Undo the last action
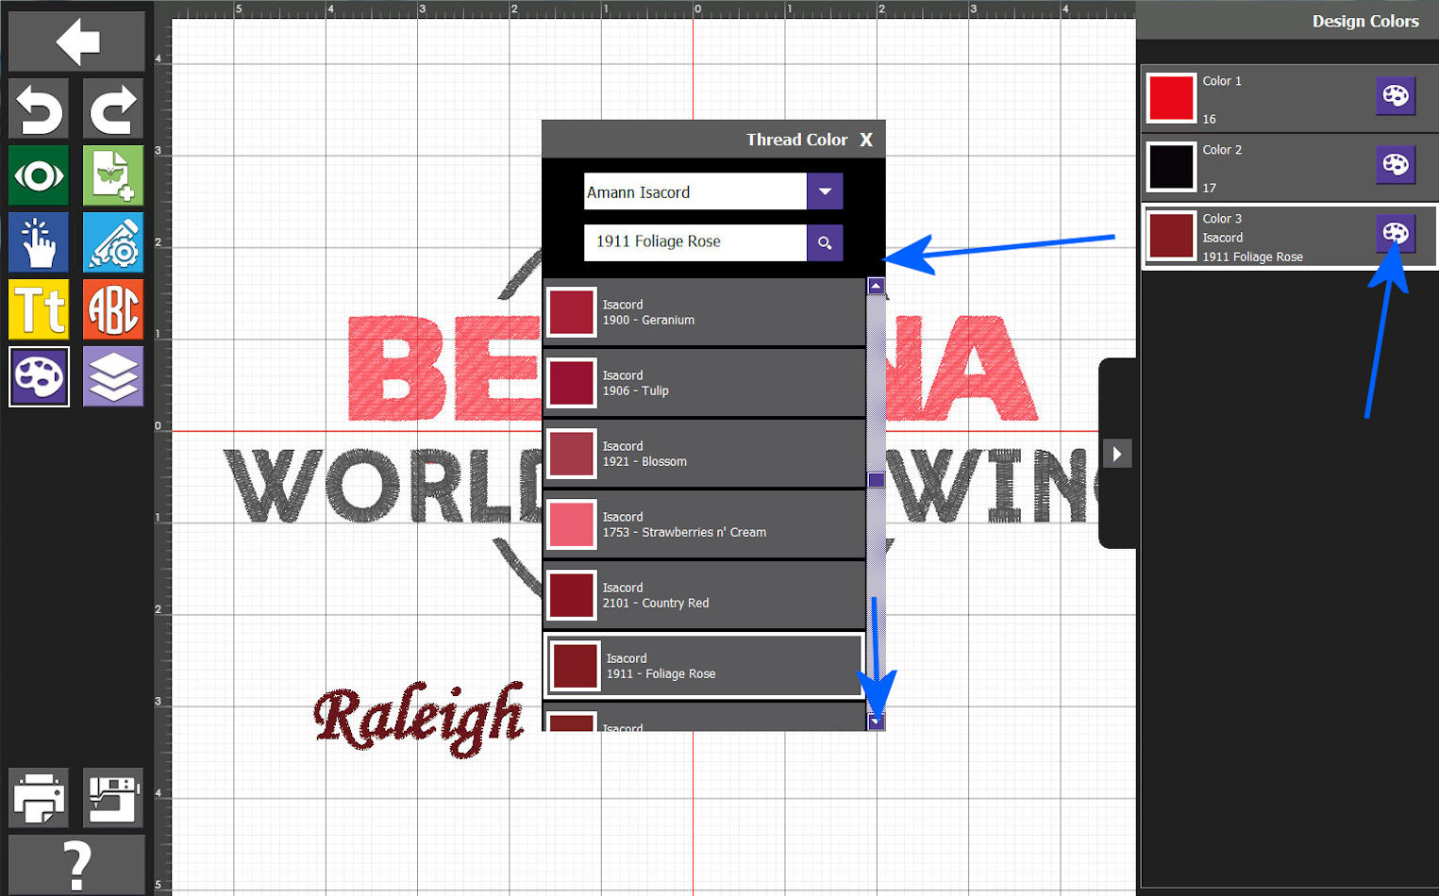Image resolution: width=1439 pixels, height=896 pixels. (39, 108)
